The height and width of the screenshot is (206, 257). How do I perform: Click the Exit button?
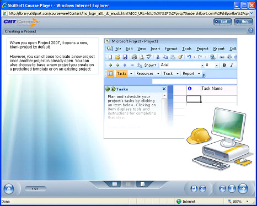tap(222, 21)
